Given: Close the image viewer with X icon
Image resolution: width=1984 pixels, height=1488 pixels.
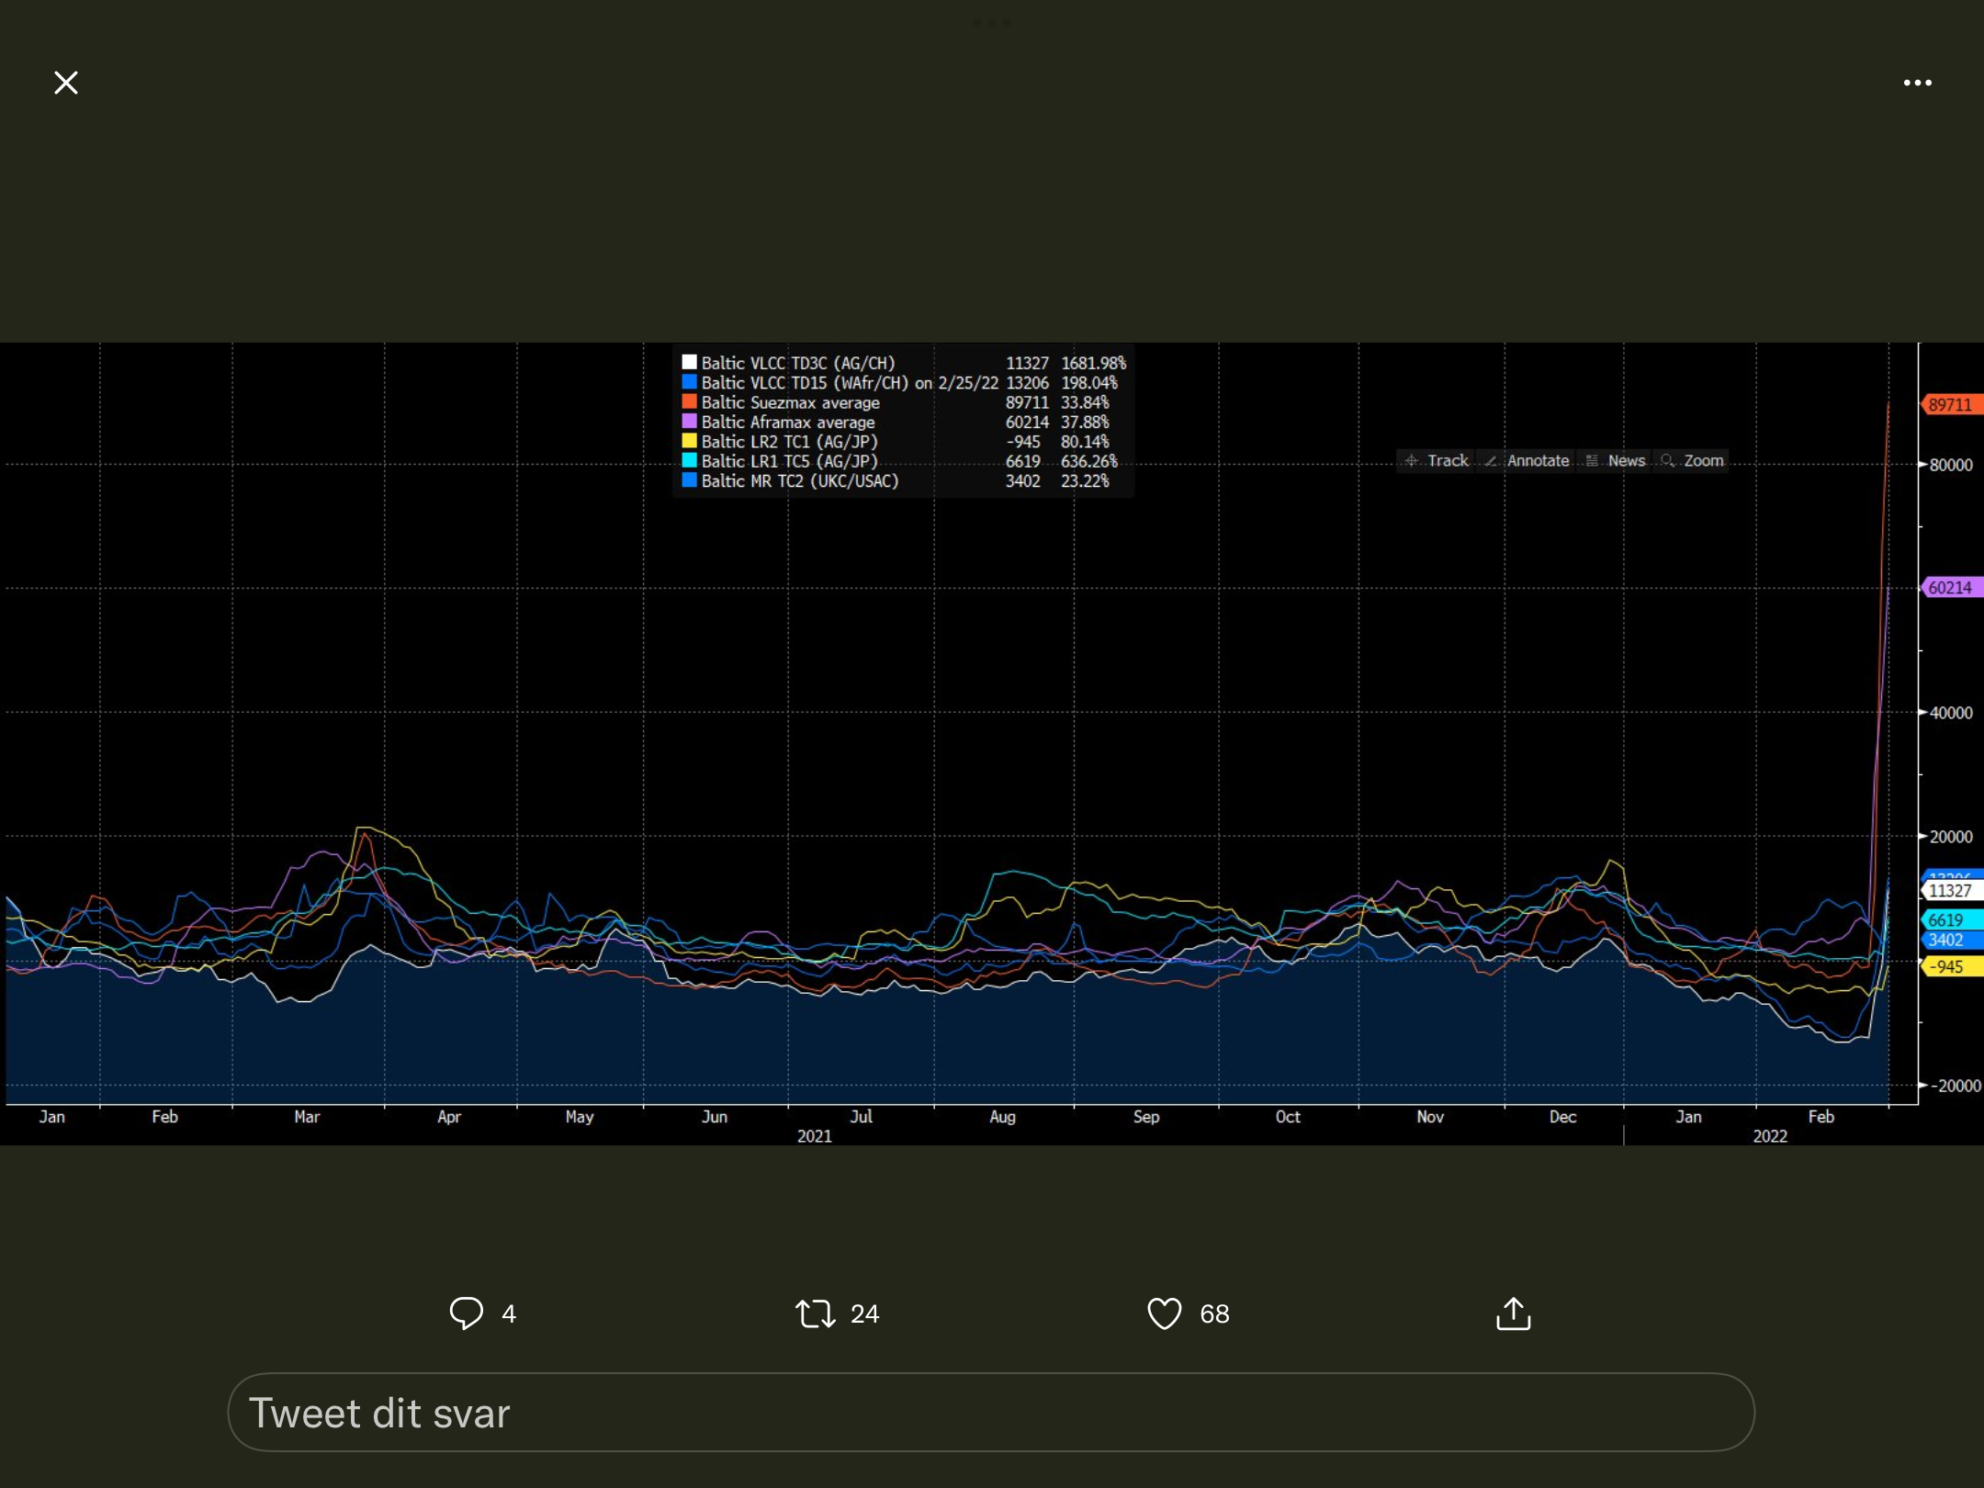Looking at the screenshot, I should [65, 83].
